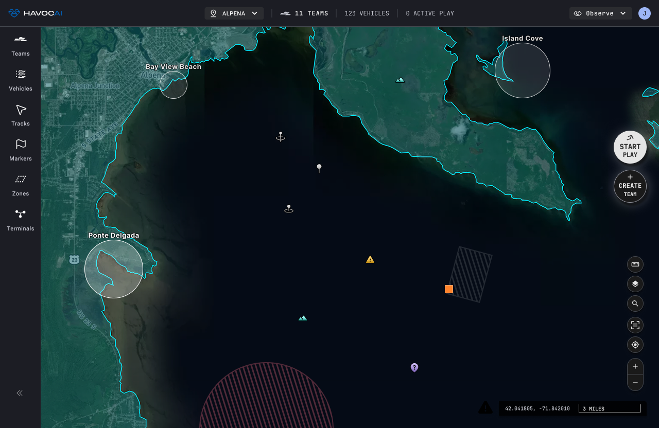659x428 pixels.
Task: Select the ruler measure tool
Action: 635,264
